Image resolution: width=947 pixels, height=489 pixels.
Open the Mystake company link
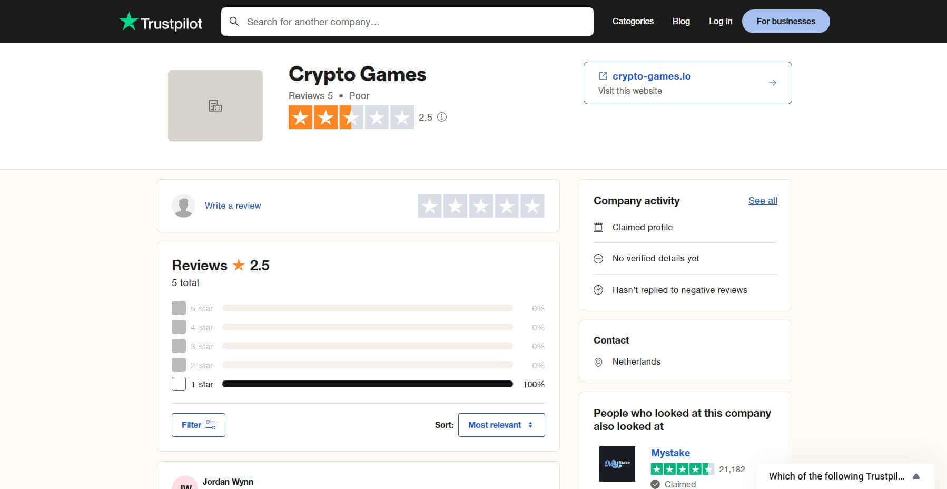tap(670, 453)
